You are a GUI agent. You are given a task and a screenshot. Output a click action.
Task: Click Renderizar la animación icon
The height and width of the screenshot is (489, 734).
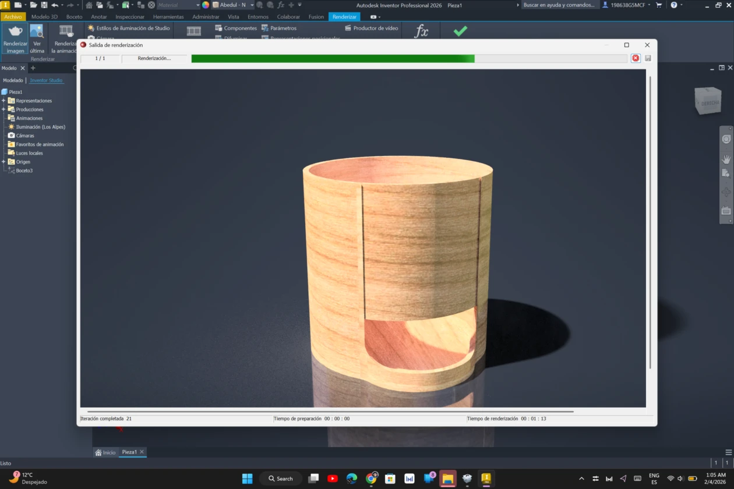(66, 31)
